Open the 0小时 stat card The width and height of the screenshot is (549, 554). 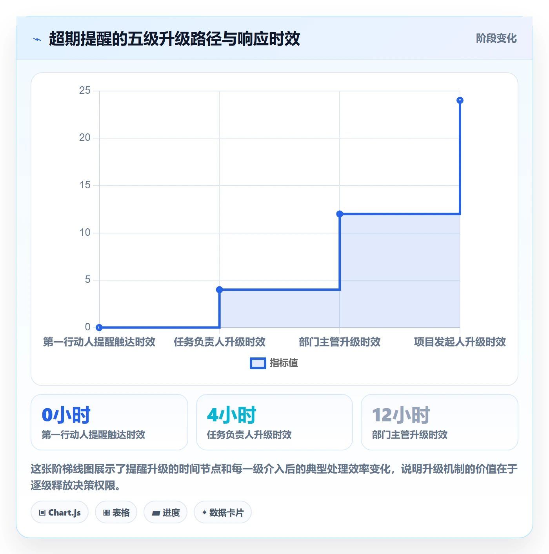click(x=109, y=422)
